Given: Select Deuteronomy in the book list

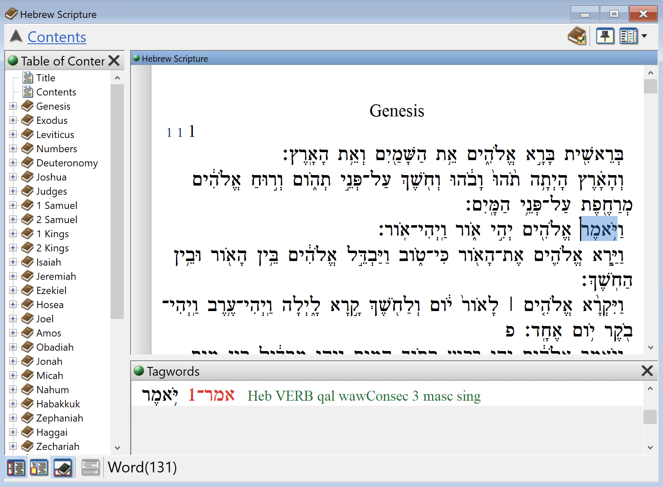Looking at the screenshot, I should click(x=67, y=163).
